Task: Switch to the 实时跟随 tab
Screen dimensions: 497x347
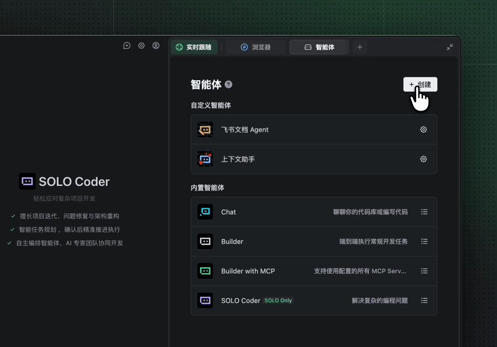Action: [194, 47]
